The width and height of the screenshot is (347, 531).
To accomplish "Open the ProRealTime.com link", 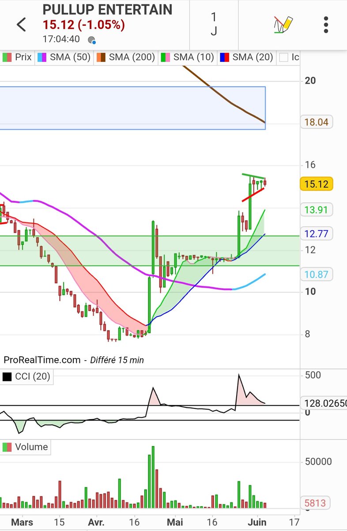I will 42,360.
